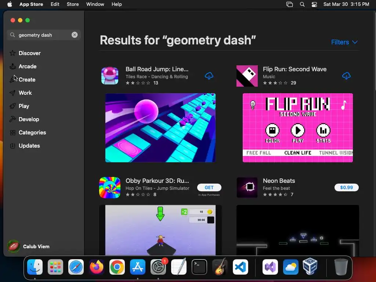Open the Trash from the Dock
The width and height of the screenshot is (376, 282).
pos(341,267)
